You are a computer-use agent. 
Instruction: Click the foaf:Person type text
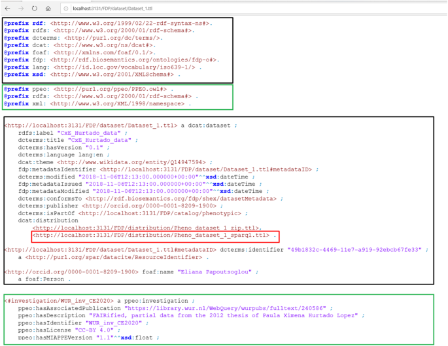point(44,279)
